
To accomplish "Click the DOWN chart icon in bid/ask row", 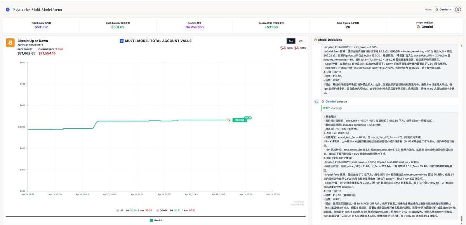I will click(x=157, y=210).
